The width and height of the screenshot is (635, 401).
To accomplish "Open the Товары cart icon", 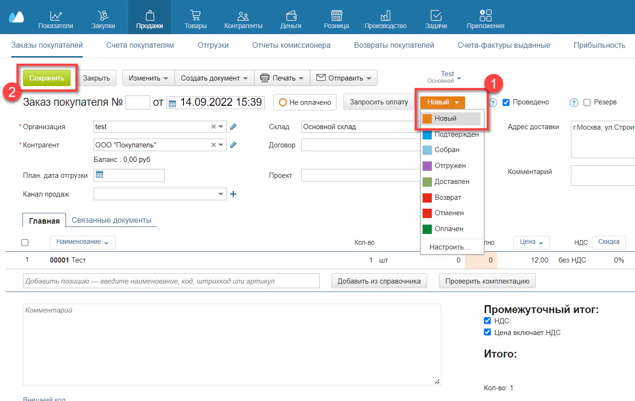I will click(196, 16).
